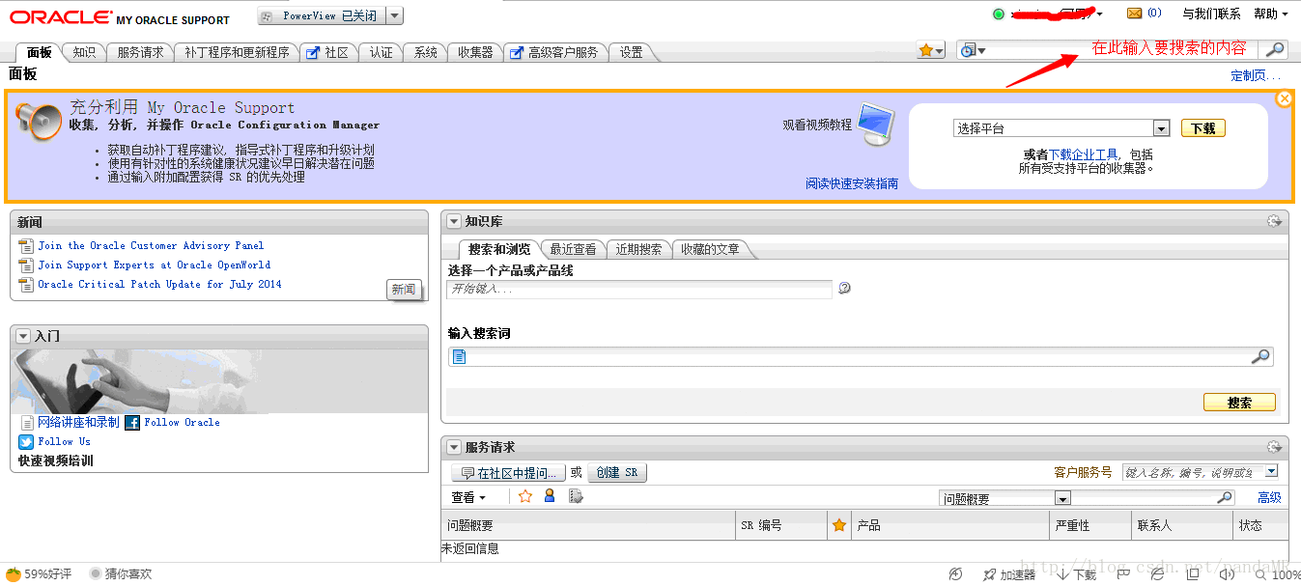
Task: Click the browser download arrow icon
Action: point(1062,574)
